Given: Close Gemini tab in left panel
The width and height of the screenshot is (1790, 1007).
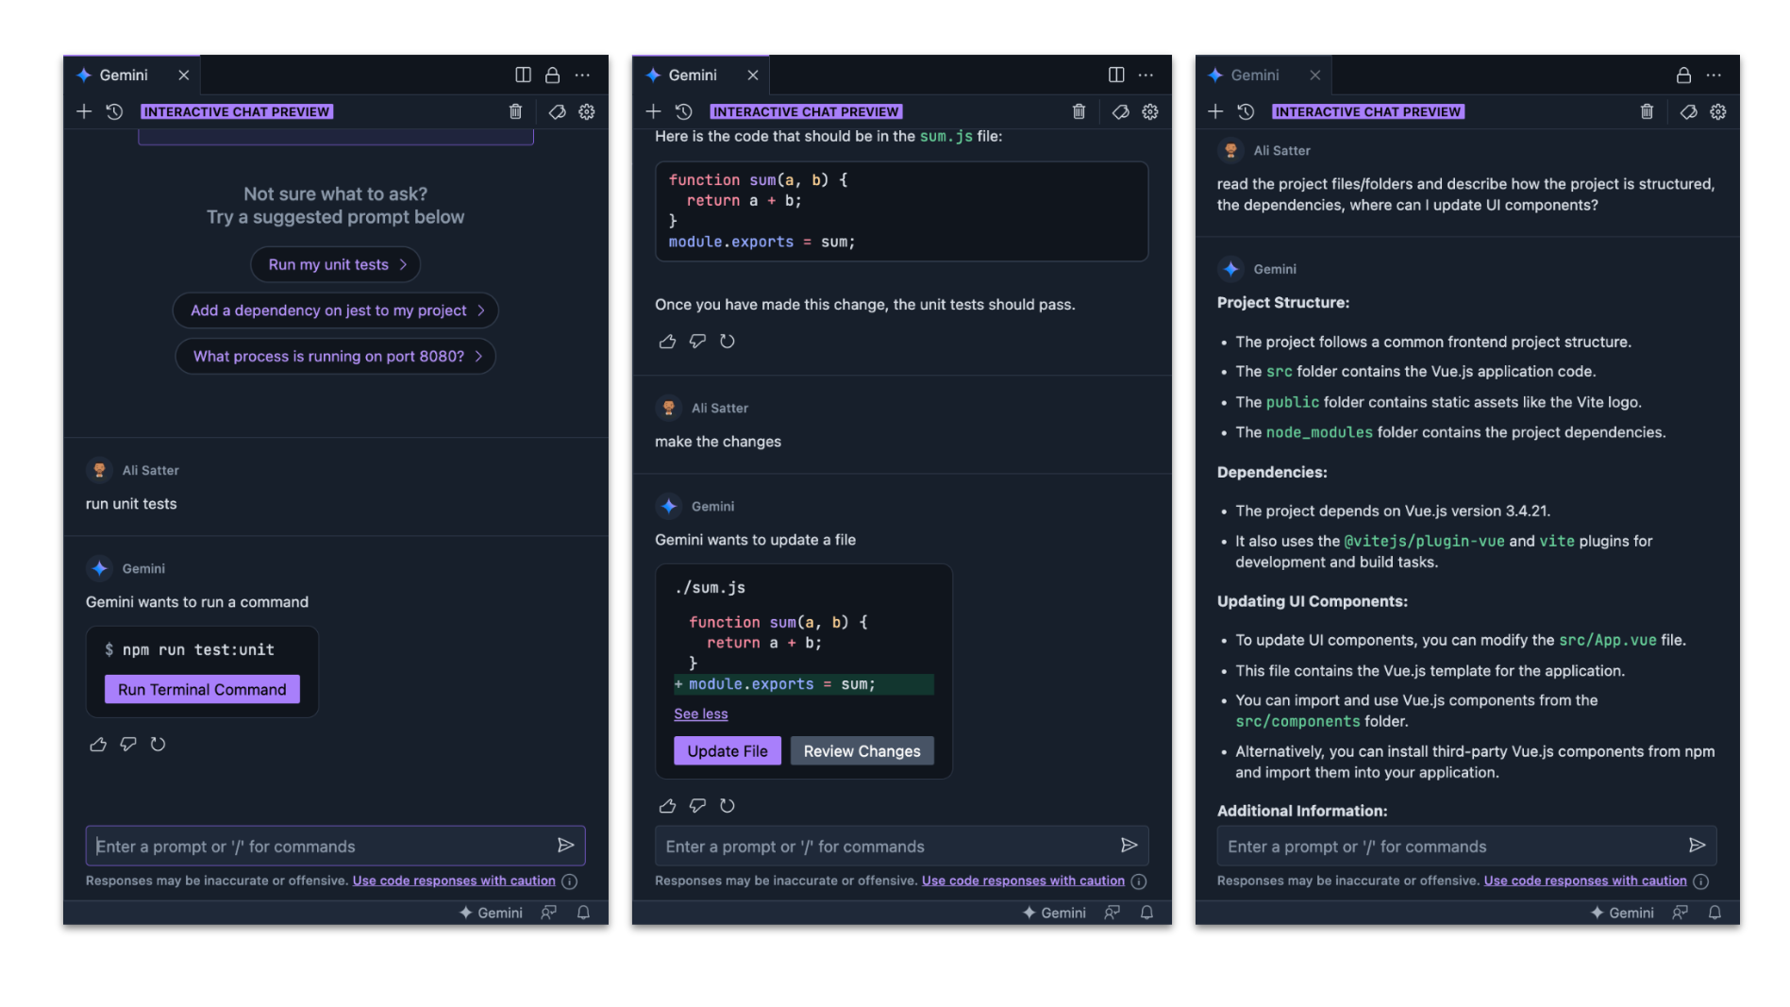Looking at the screenshot, I should [184, 75].
